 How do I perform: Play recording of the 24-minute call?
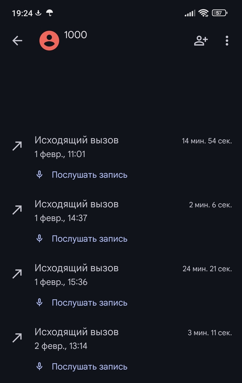(x=90, y=303)
